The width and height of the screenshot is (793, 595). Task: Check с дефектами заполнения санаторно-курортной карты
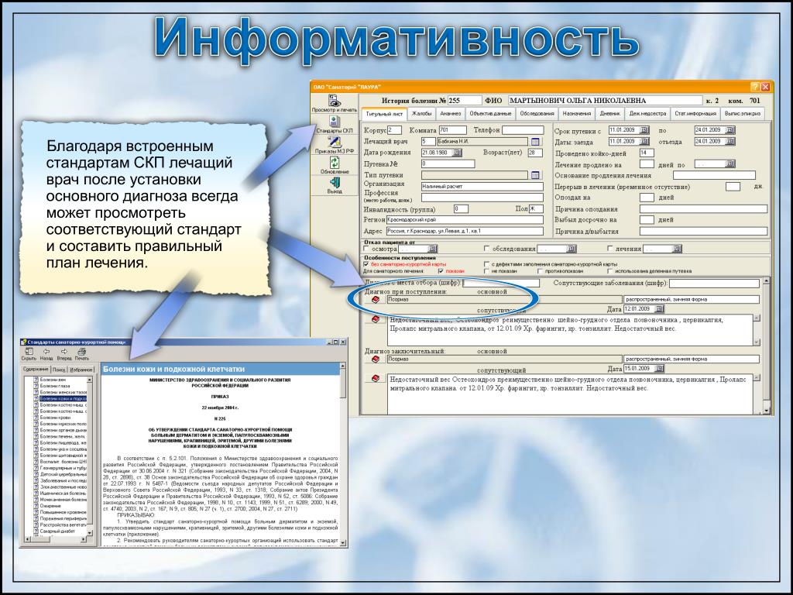point(487,264)
